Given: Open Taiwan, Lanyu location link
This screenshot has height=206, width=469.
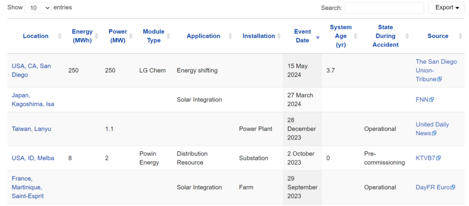Looking at the screenshot, I should click(x=31, y=129).
